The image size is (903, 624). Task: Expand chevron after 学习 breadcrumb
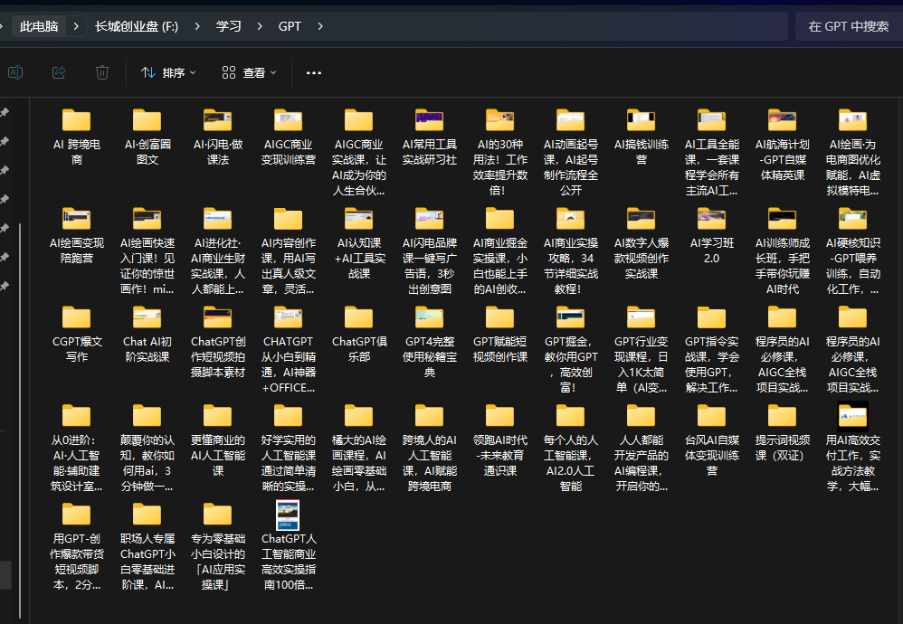coord(260,26)
